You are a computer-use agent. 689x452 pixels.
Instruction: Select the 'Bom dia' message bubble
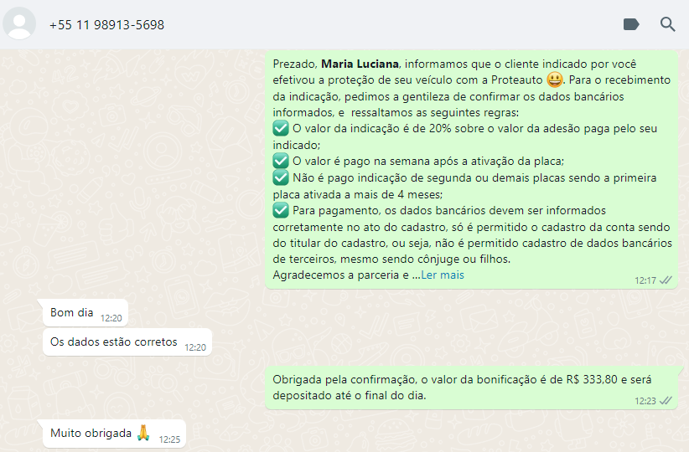click(85, 313)
